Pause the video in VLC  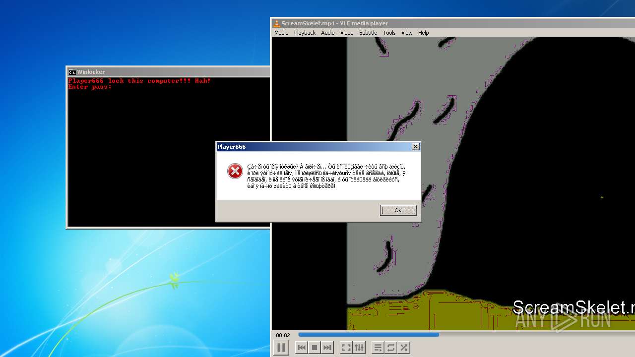281,348
